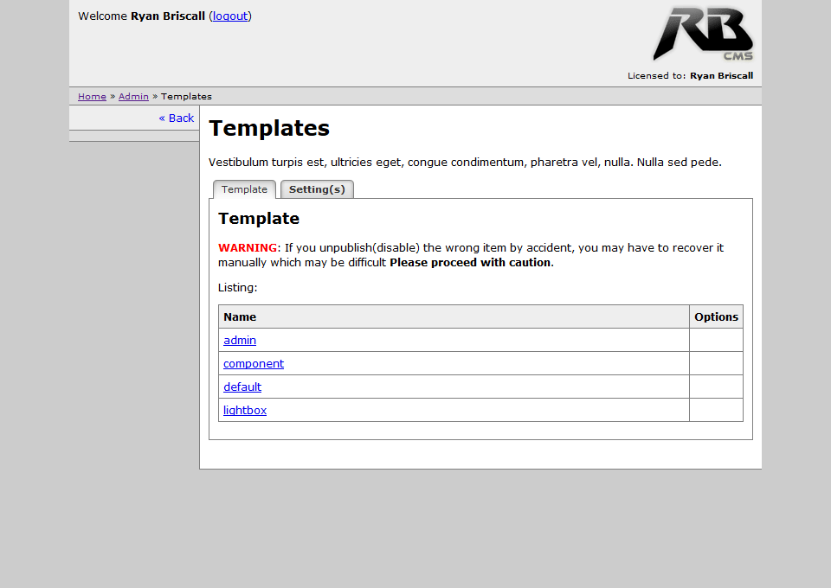Click the Name column header
831x588 pixels.
pyautogui.click(x=240, y=317)
